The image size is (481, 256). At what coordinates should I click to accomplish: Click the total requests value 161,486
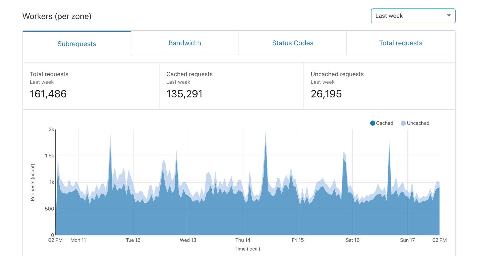[48, 94]
